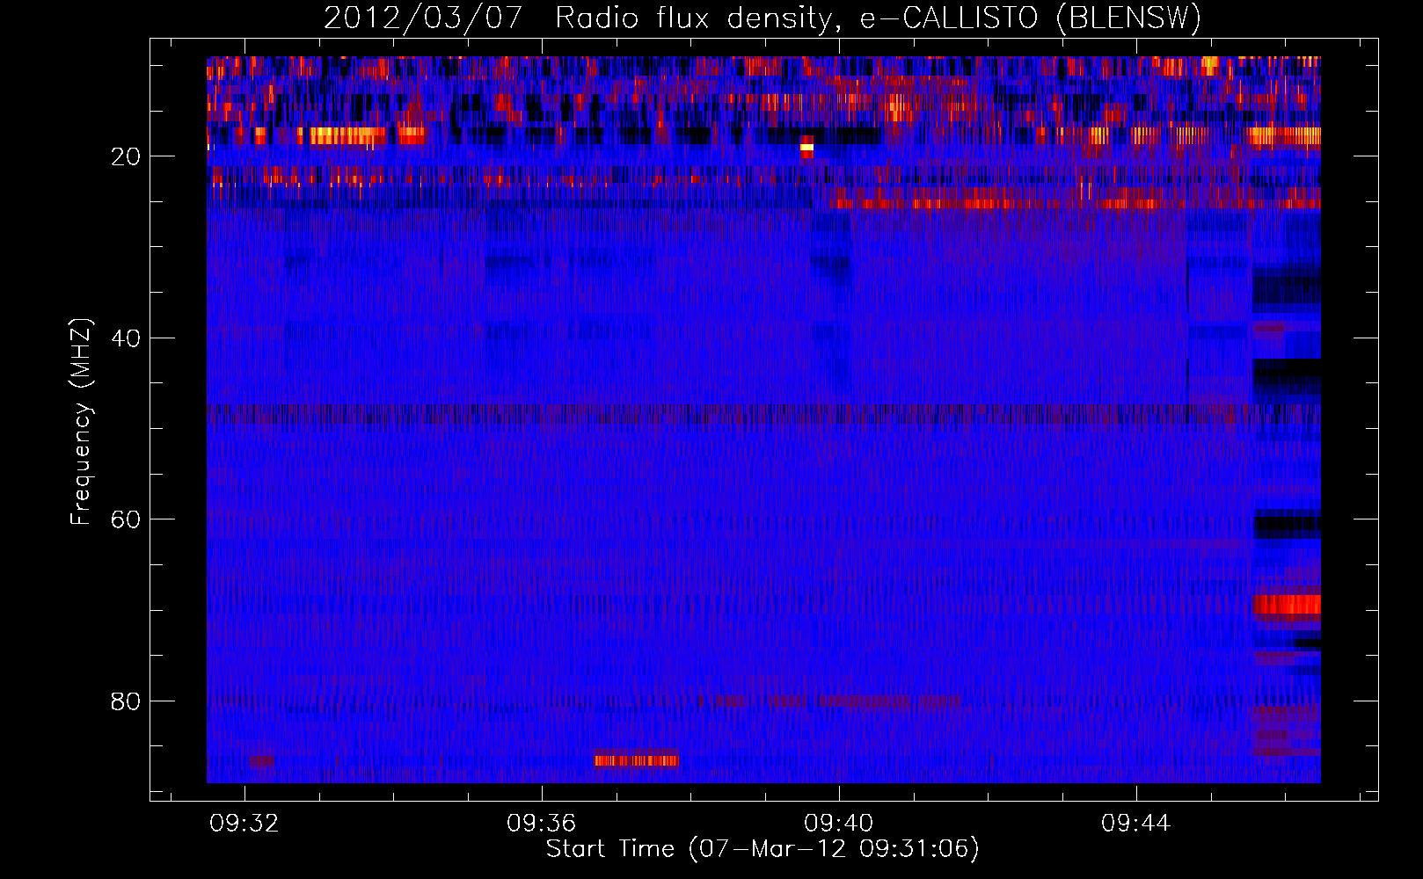Screen dimensions: 1423x879
Task: Click the bright white burst near 20 MHz at 09:39
Action: point(806,149)
